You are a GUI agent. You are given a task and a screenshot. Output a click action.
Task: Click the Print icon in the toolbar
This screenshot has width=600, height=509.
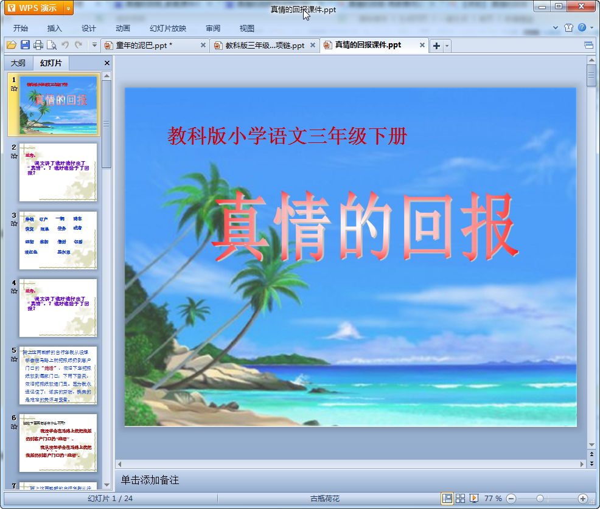point(38,45)
